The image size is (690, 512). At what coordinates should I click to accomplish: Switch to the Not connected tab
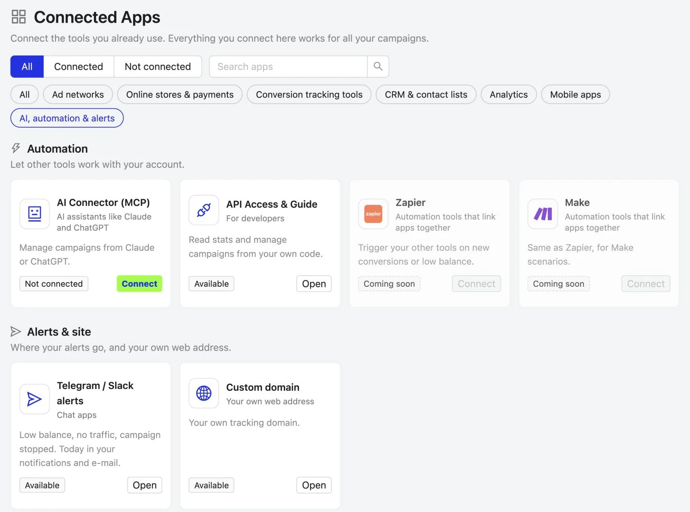tap(158, 67)
